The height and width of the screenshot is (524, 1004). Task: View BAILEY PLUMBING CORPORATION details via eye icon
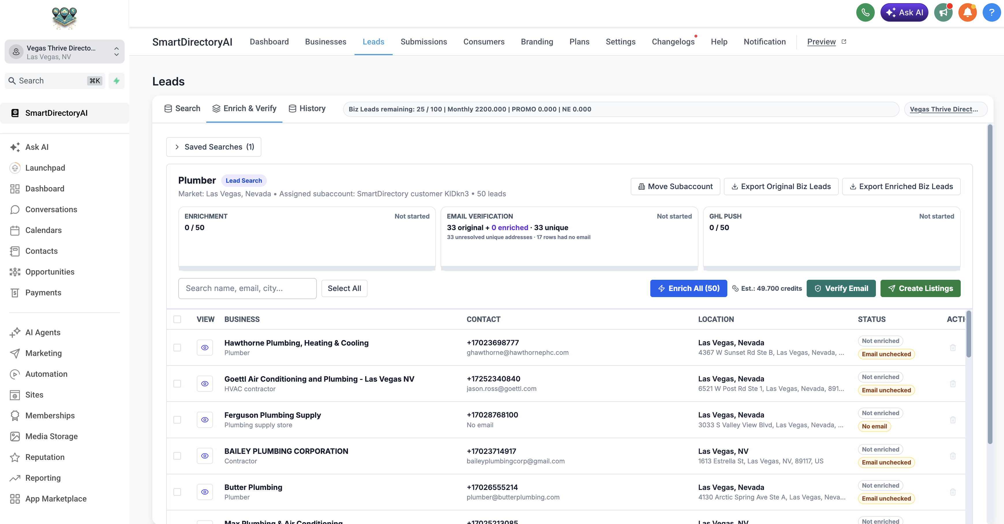pos(205,456)
